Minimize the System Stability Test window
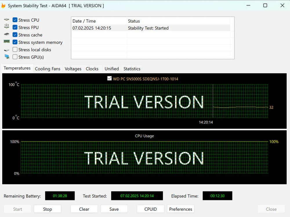This screenshot has height=217, width=290. [x=249, y=6]
